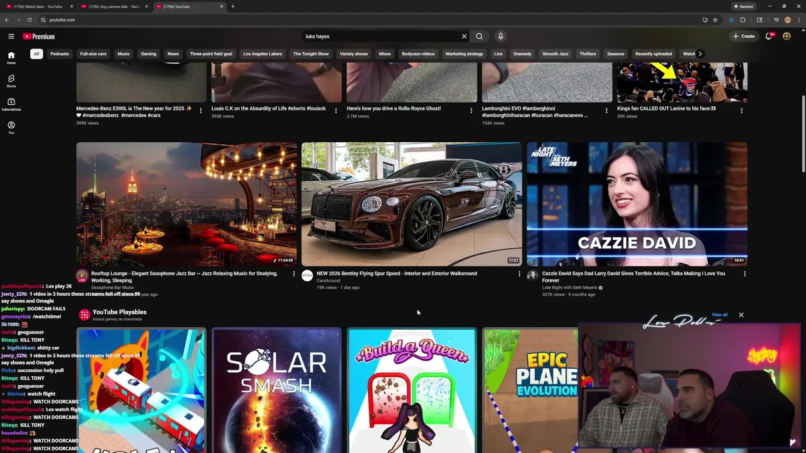Click the Cazzie David video thumbnail

pyautogui.click(x=637, y=204)
